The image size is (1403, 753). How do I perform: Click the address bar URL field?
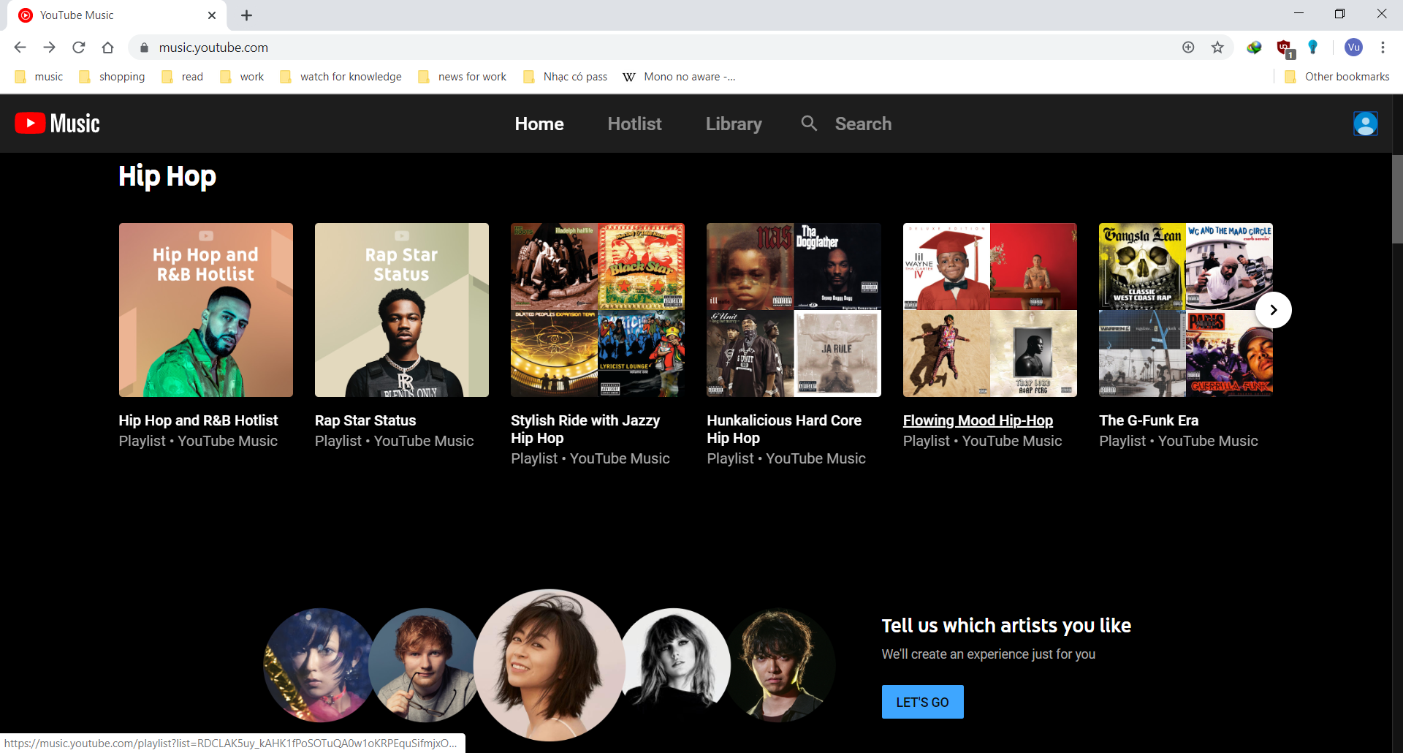tap(658, 48)
